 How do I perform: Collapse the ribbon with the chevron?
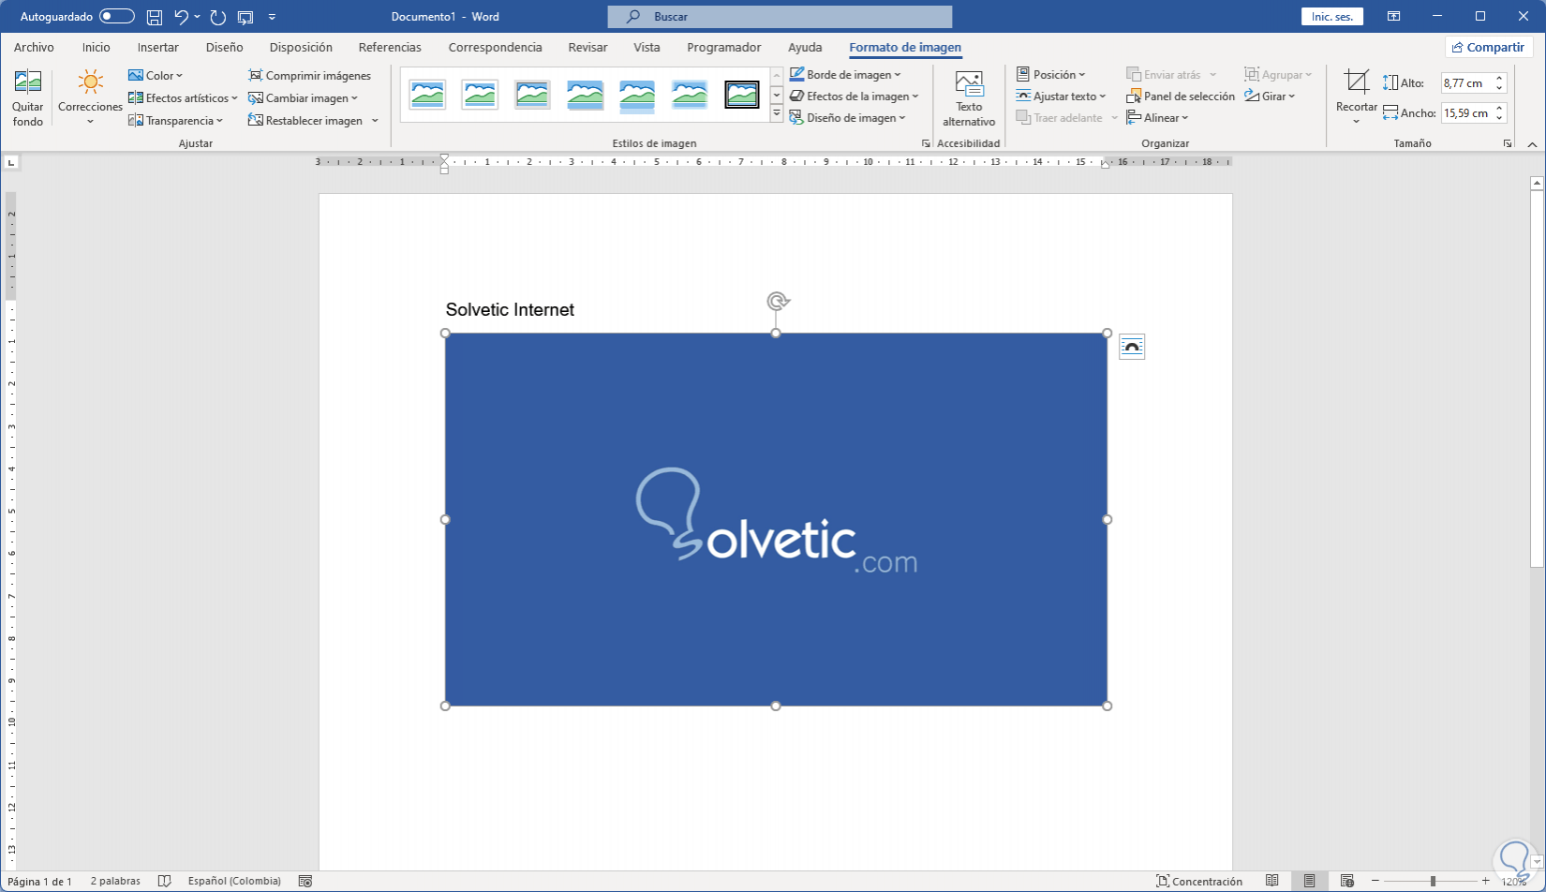(x=1533, y=144)
